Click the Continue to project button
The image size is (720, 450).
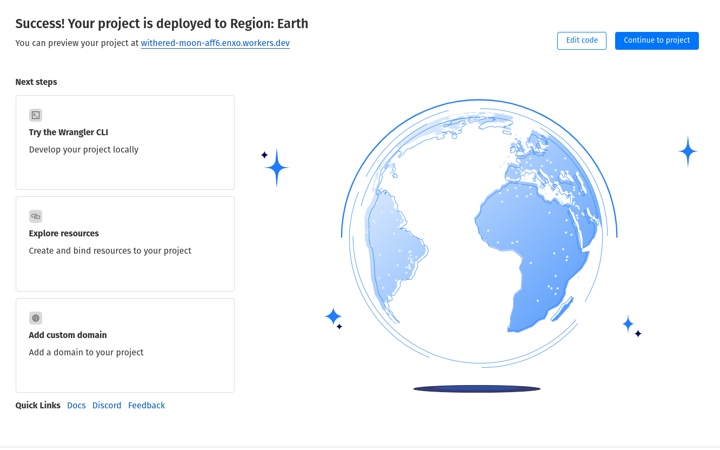tap(657, 41)
